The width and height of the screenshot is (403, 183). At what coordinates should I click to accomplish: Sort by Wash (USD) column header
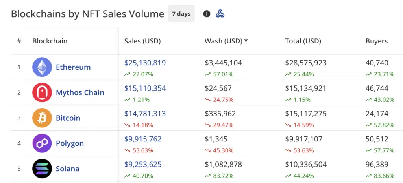226,41
